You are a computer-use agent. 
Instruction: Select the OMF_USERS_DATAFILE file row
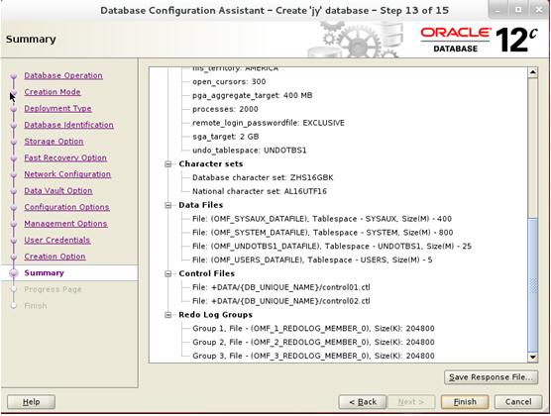click(x=312, y=260)
